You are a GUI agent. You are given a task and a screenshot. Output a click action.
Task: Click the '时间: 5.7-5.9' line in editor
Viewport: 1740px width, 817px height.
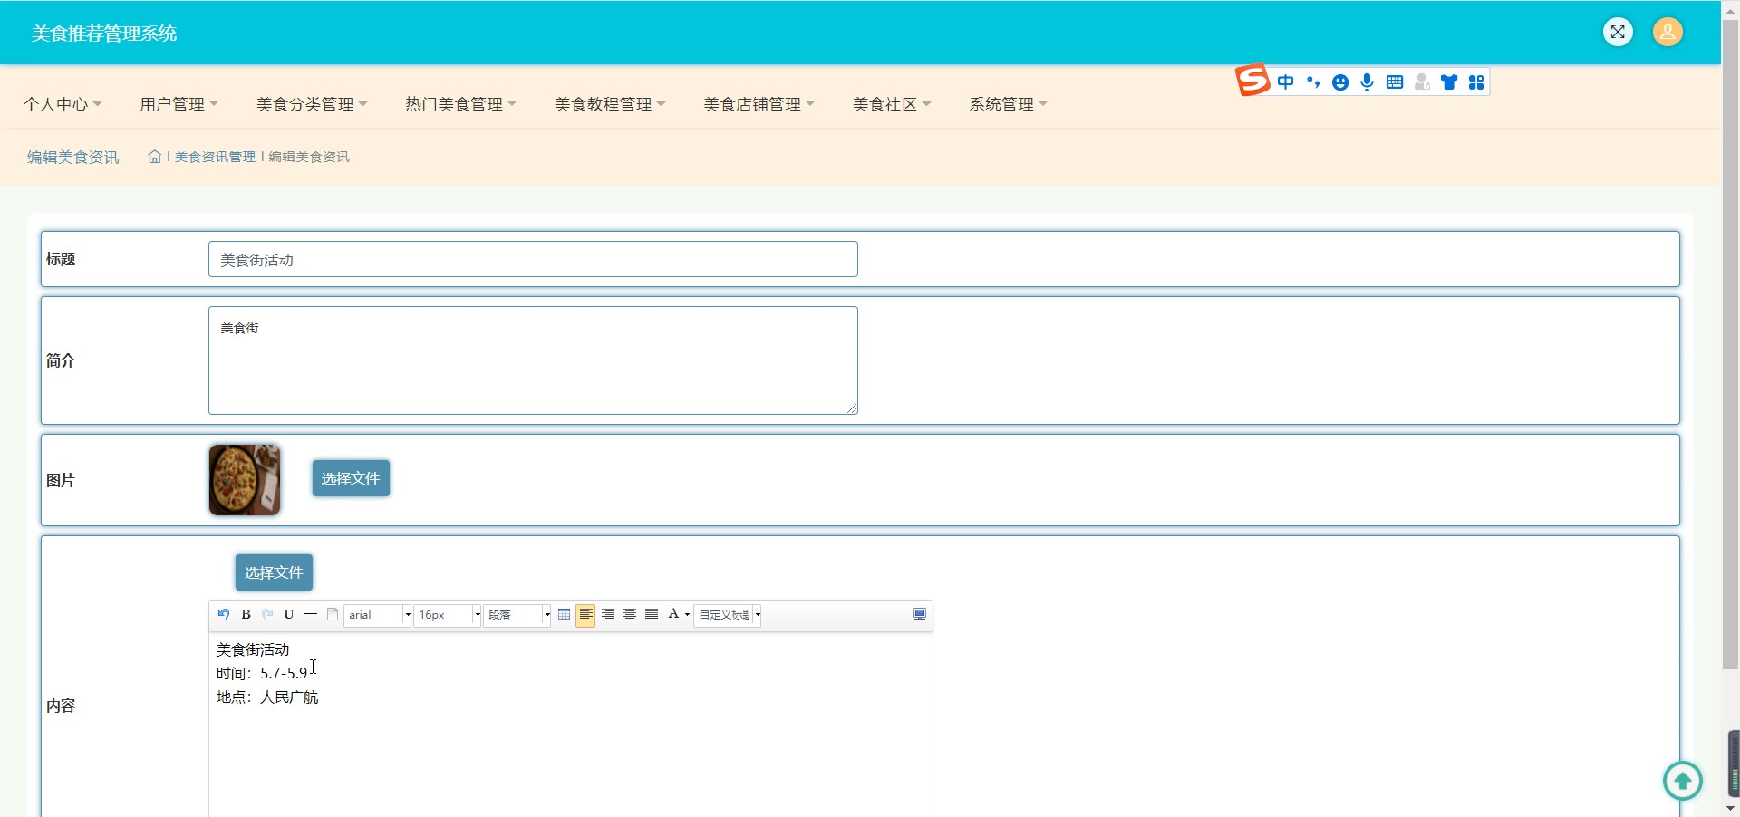[262, 673]
